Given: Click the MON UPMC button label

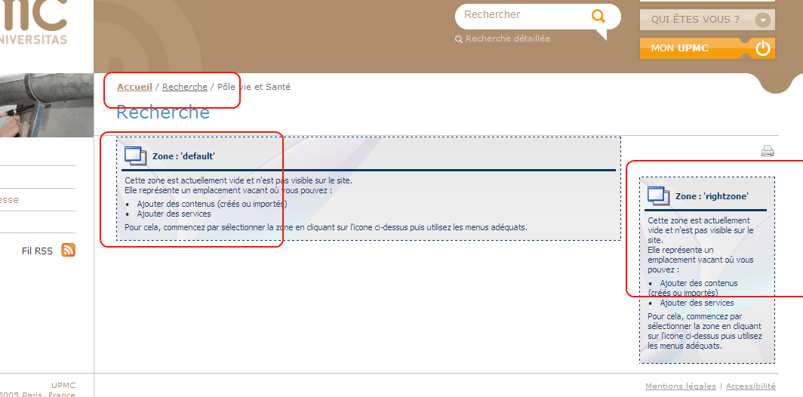Looking at the screenshot, I should (x=679, y=48).
